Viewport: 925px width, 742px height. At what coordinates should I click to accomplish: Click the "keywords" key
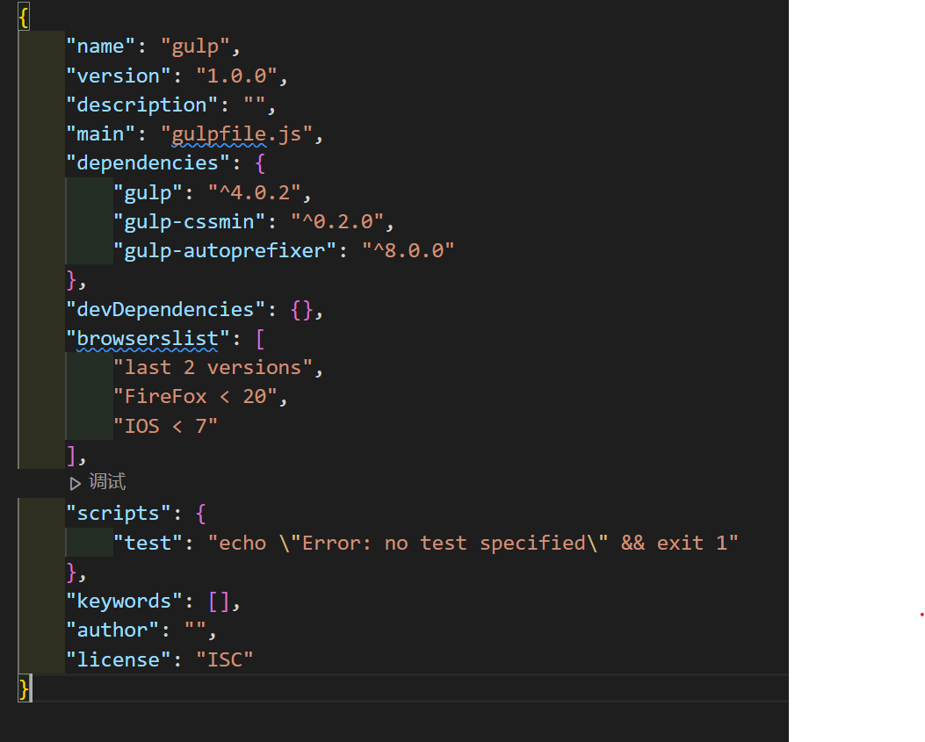click(x=125, y=602)
